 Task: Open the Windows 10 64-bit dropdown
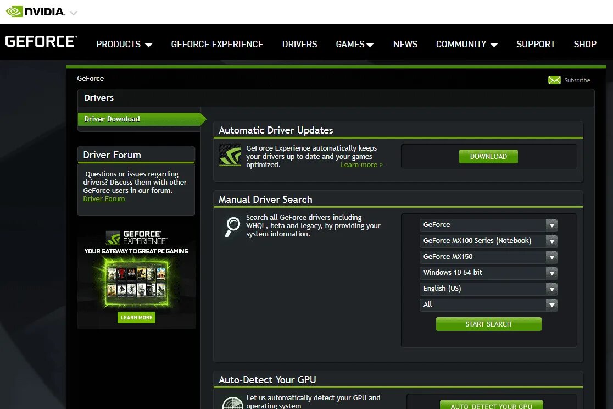coord(488,273)
